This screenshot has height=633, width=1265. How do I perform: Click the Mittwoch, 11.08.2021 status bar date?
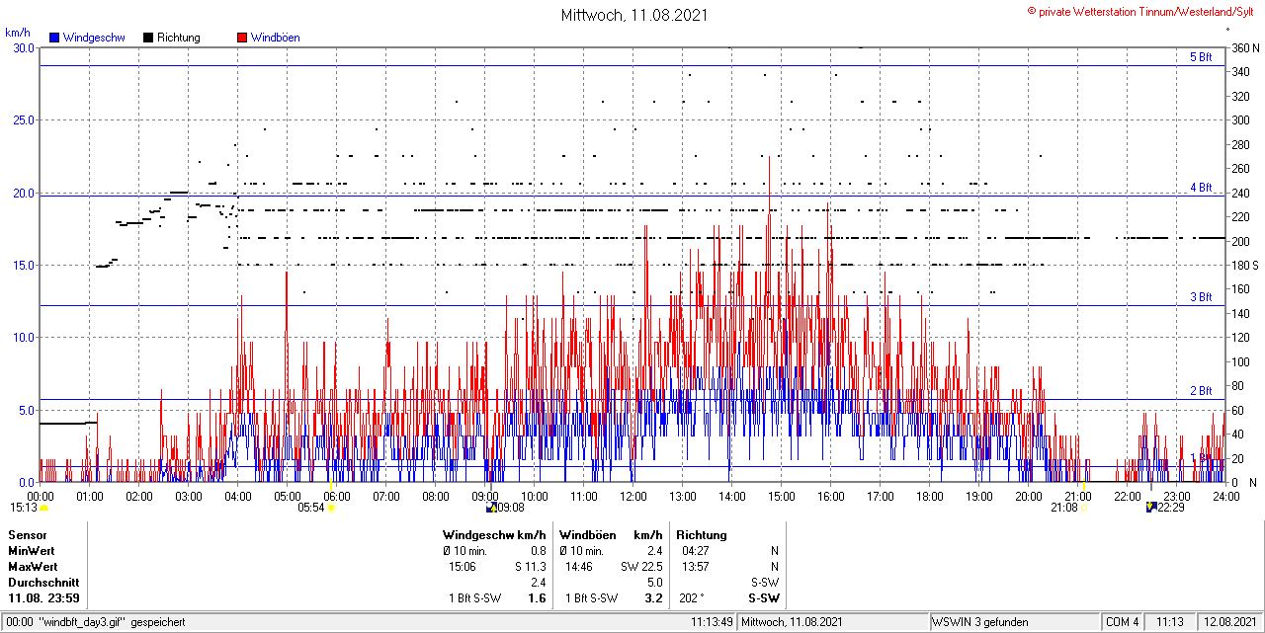(792, 622)
